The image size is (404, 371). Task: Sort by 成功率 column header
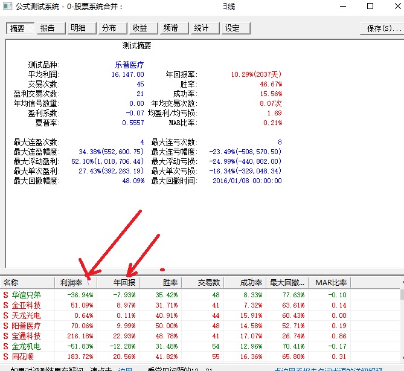[245, 283]
